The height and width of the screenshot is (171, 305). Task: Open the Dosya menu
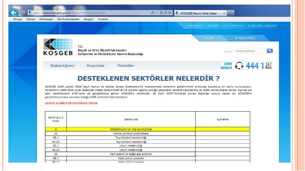(x=18, y=19)
